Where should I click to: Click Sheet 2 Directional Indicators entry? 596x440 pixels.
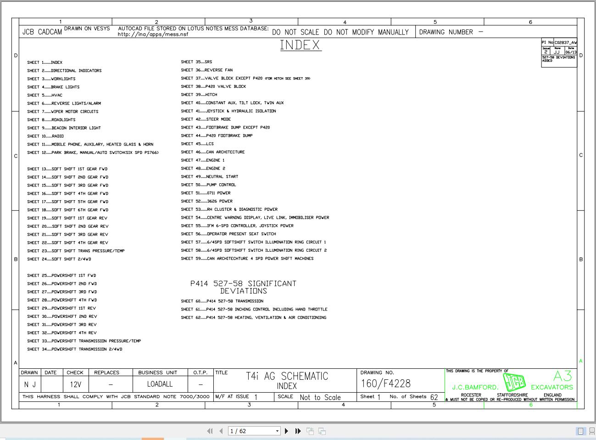click(64, 71)
